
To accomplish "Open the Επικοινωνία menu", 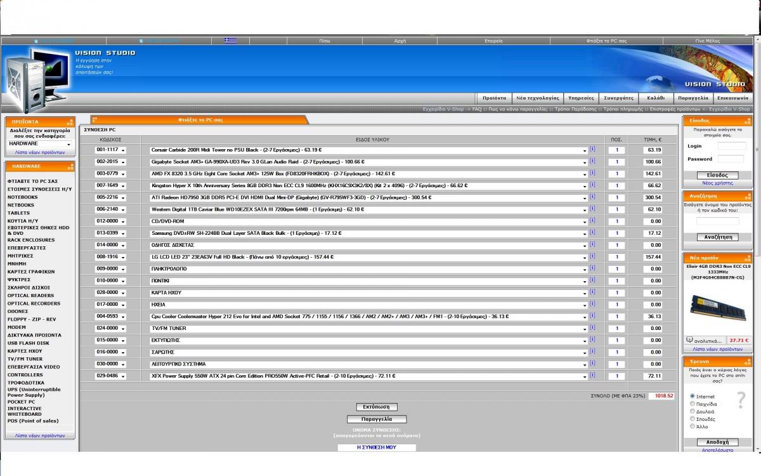I will [732, 98].
